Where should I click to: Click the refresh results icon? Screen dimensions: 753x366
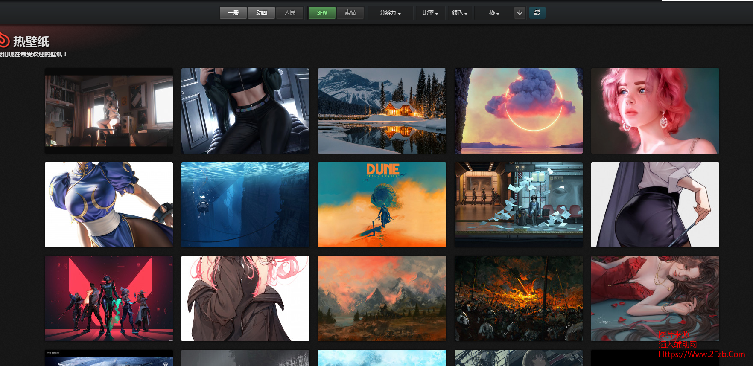coord(537,13)
